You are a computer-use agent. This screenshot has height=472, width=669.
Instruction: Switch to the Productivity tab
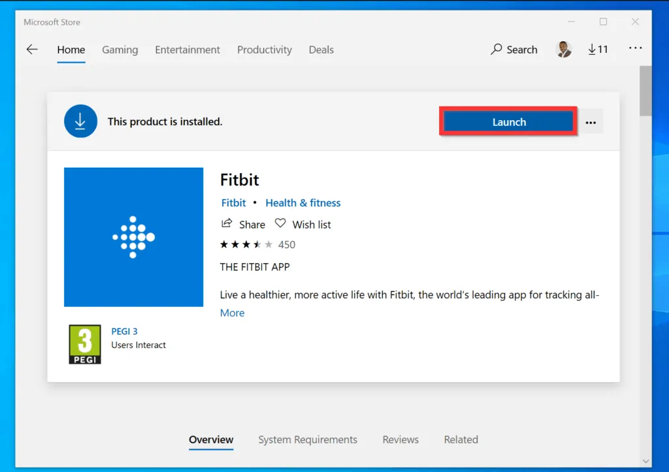pyautogui.click(x=264, y=50)
